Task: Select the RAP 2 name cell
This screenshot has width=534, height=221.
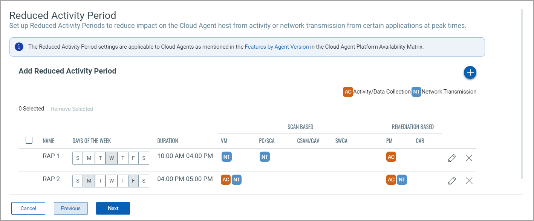Action: 51,179
